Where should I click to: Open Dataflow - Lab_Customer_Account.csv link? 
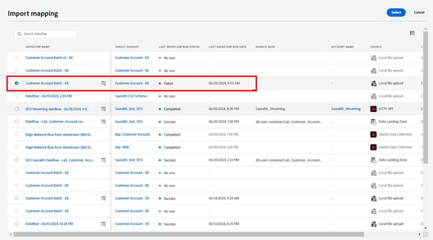(x=54, y=122)
